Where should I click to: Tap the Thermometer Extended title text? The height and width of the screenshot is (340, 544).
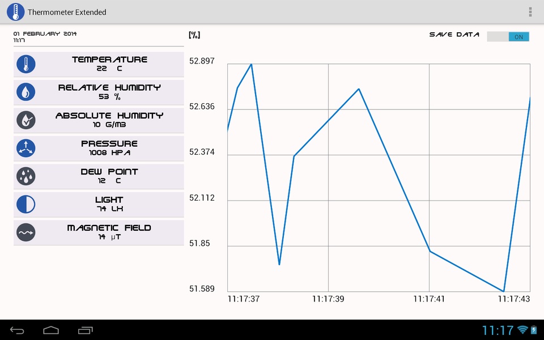(x=67, y=12)
